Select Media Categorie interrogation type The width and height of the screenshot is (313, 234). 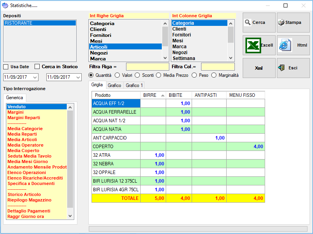(x=37, y=129)
